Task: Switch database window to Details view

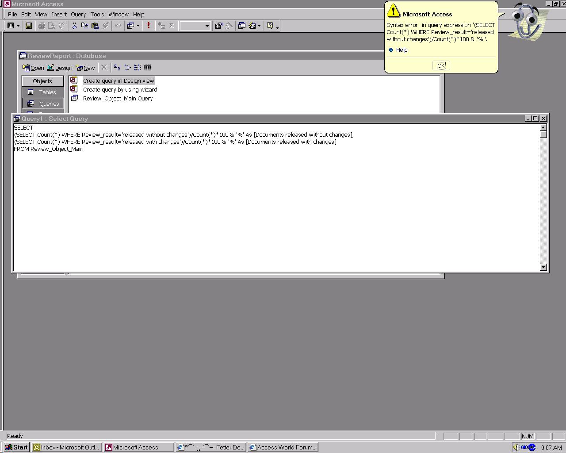Action: (x=148, y=67)
